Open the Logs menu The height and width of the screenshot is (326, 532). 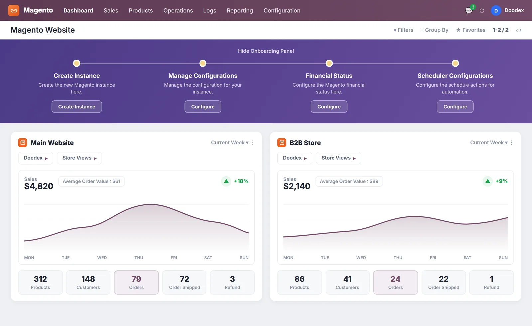pos(210,11)
